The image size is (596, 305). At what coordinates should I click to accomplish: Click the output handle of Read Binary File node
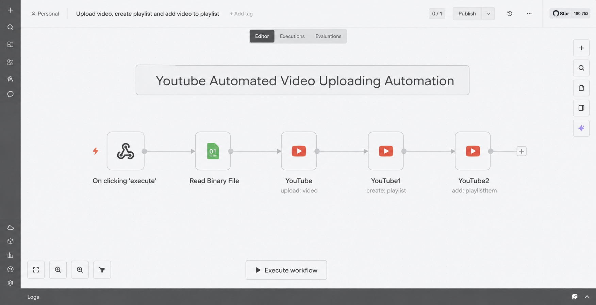click(231, 151)
